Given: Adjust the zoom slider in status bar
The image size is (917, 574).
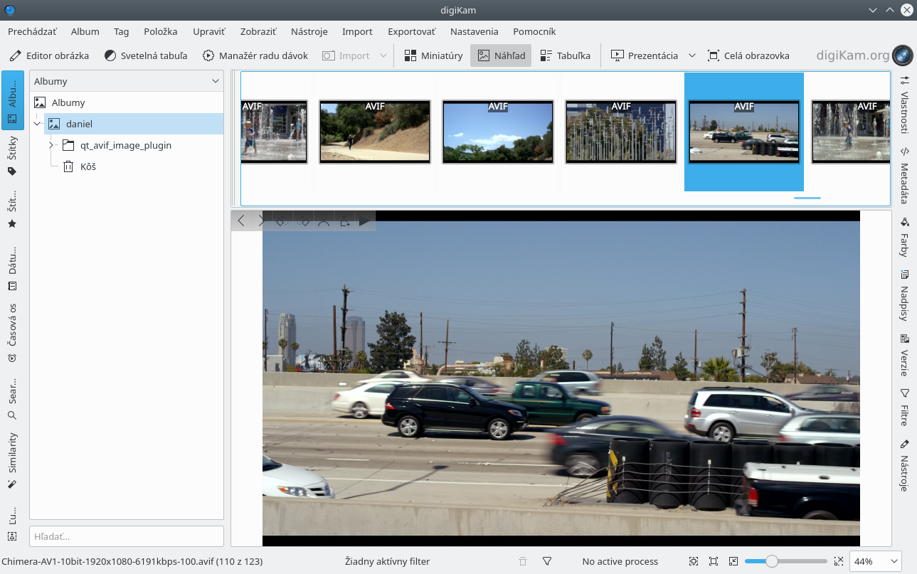Looking at the screenshot, I should [786, 561].
